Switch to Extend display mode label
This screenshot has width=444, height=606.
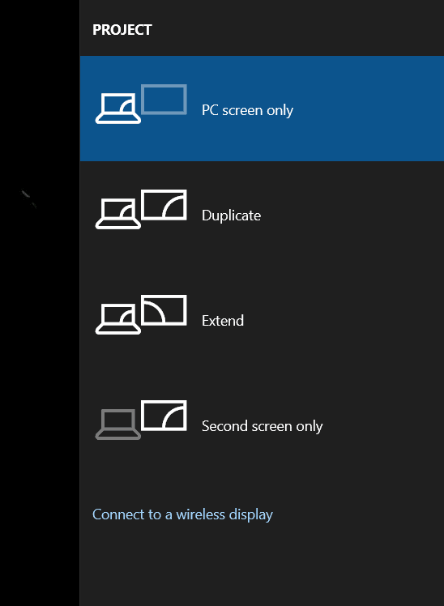223,321
